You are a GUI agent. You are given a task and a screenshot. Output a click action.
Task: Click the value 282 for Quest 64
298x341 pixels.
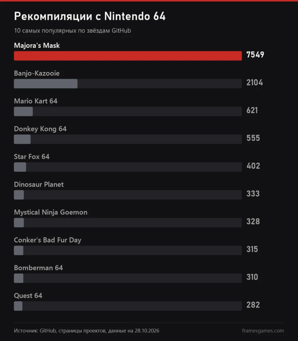click(253, 305)
